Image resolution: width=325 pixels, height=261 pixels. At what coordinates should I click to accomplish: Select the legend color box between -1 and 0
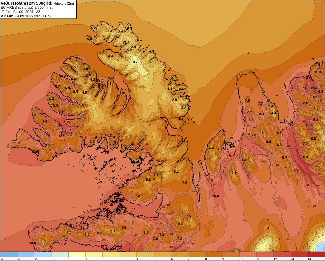(60, 255)
